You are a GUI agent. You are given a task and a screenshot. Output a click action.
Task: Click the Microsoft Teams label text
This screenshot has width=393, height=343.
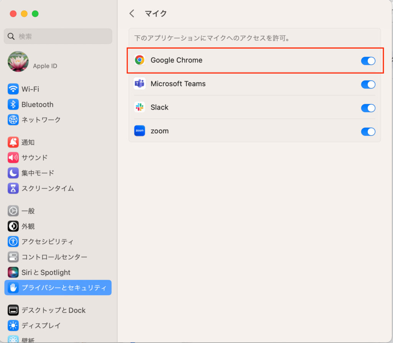pyautogui.click(x=178, y=84)
